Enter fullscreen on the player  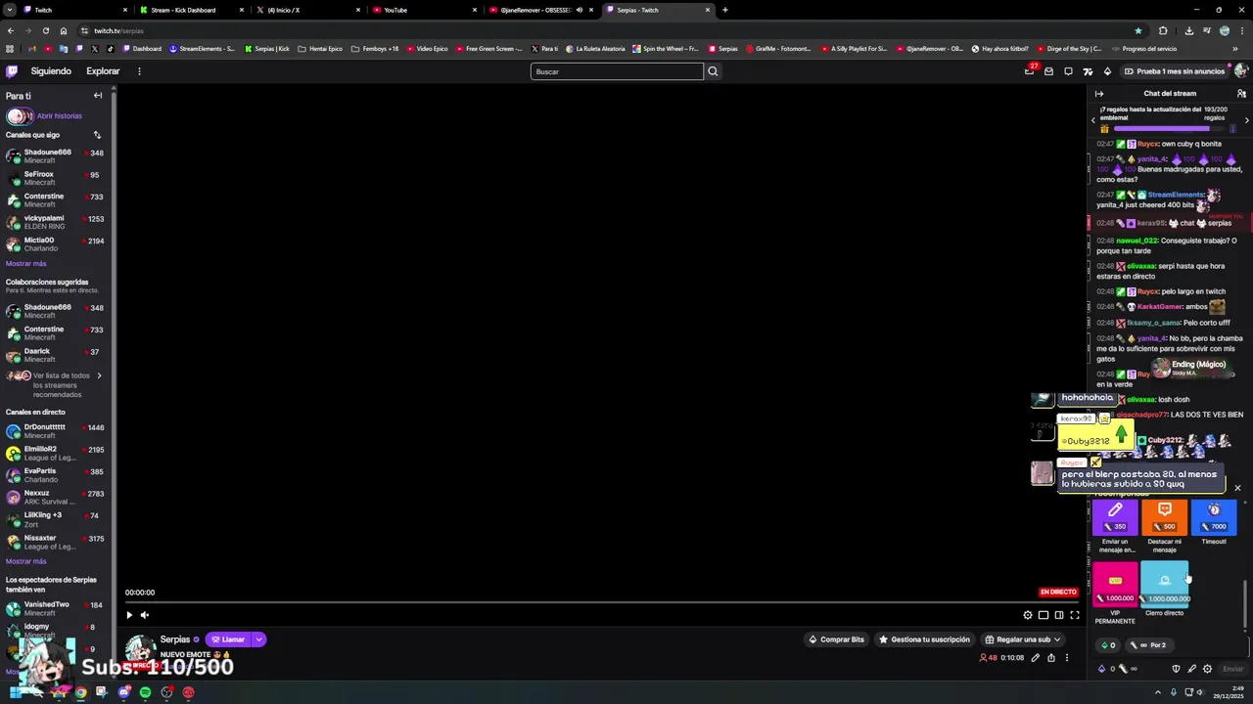point(1075,615)
